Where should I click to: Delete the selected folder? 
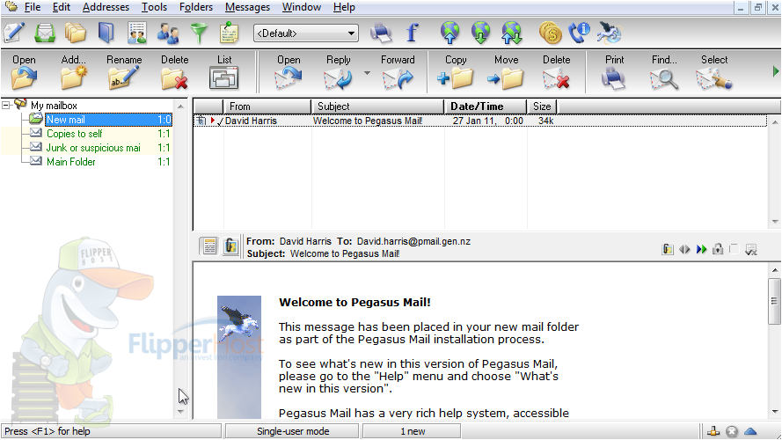[174, 72]
